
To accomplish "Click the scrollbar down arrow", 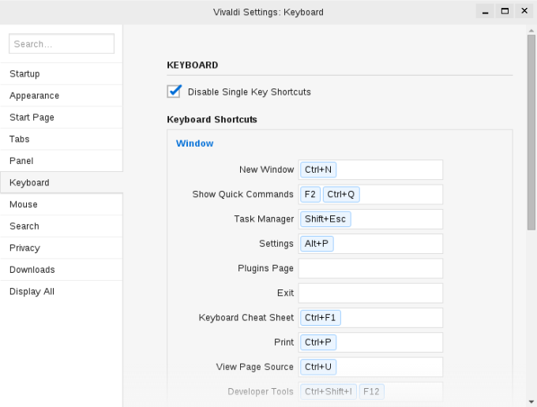I will pos(531,401).
